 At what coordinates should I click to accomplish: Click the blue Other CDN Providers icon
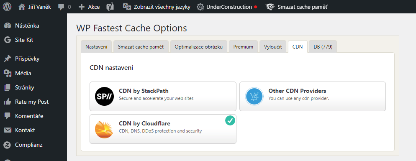[x=254, y=96]
